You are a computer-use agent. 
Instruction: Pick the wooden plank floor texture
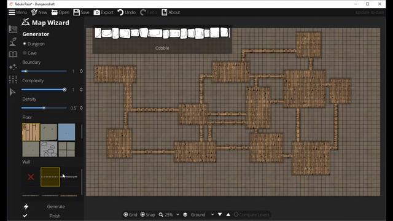pos(31,132)
